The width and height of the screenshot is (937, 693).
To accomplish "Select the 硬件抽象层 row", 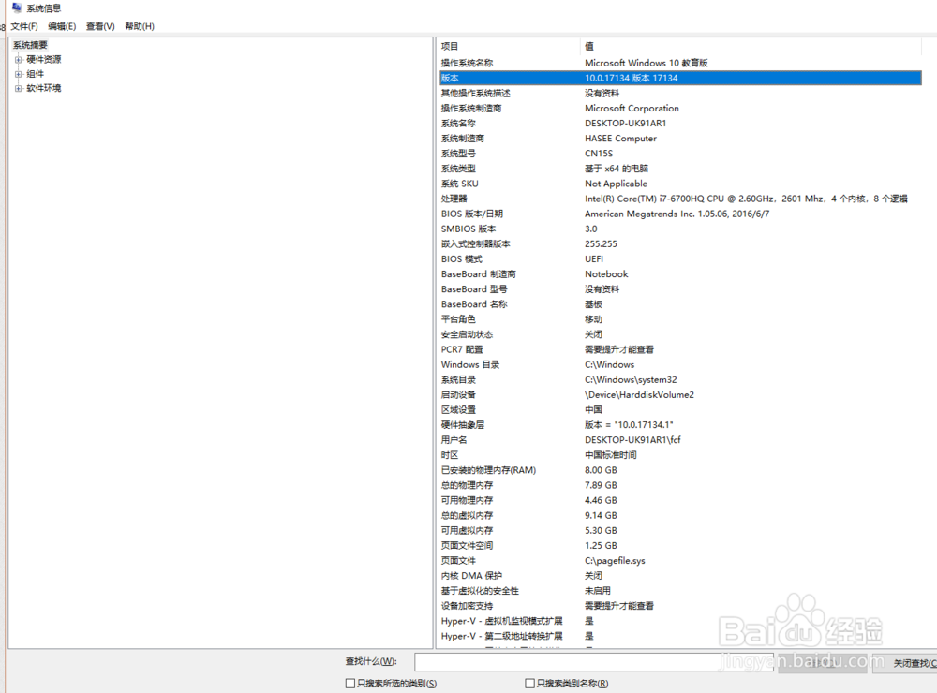I will point(680,425).
